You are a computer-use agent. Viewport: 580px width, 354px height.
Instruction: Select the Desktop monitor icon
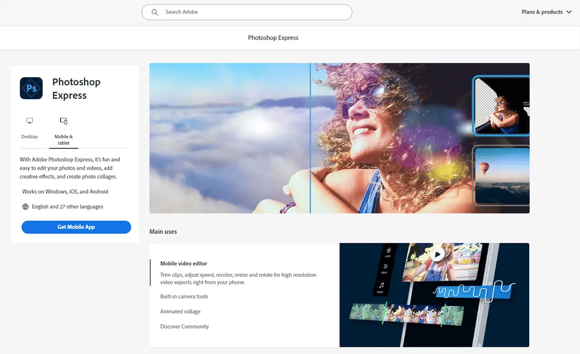click(29, 121)
